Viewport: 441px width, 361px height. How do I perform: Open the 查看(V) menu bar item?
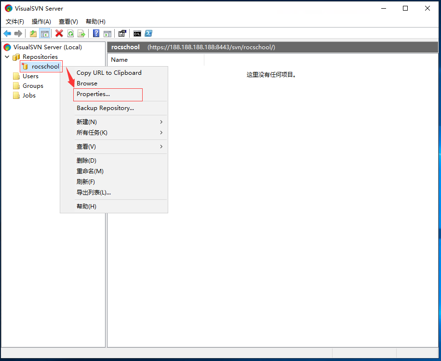68,22
